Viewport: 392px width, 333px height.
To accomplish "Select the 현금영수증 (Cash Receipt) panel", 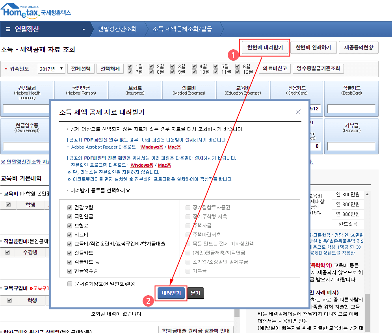I will pos(26,125).
